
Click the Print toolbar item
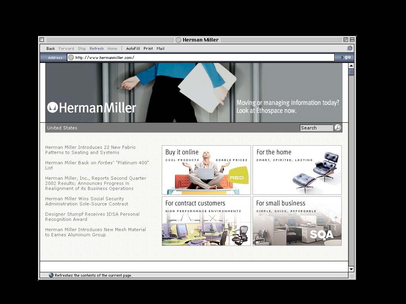pyautogui.click(x=148, y=48)
